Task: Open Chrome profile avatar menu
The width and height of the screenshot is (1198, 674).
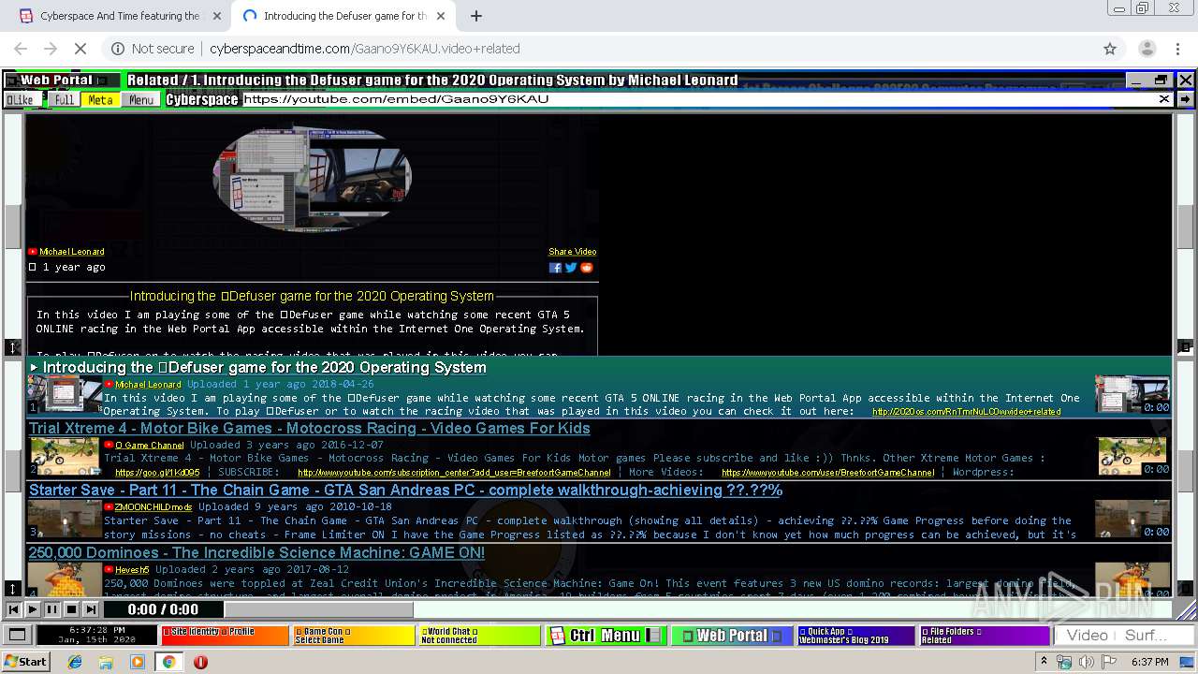Action: pyautogui.click(x=1147, y=49)
